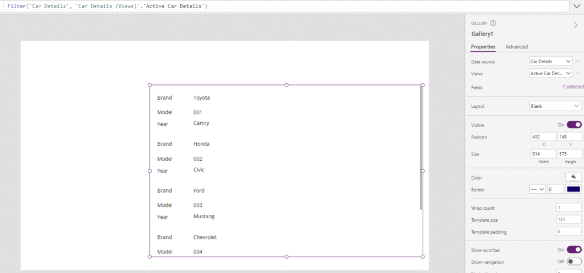Open more options next to Views
Image resolution: width=584 pixels, height=273 pixels.
pyautogui.click(x=577, y=73)
